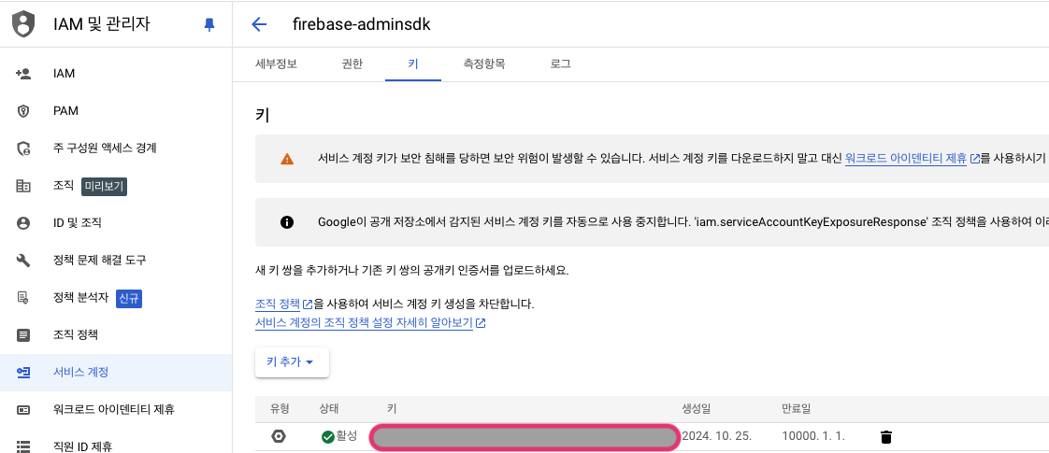Viewport: 1049px width, 453px height.
Task: Expand the 키 추가 dropdown
Action: (291, 362)
